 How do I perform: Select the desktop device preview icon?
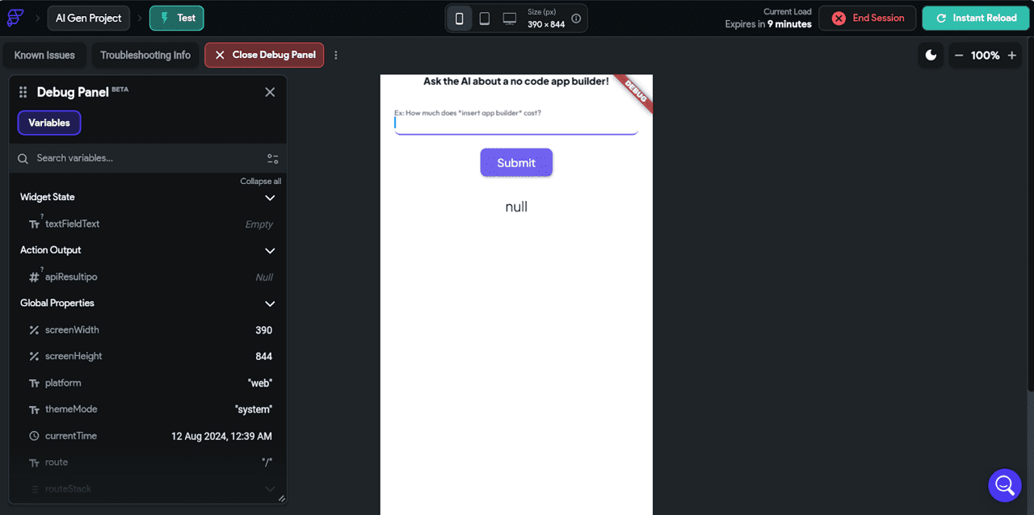[508, 17]
